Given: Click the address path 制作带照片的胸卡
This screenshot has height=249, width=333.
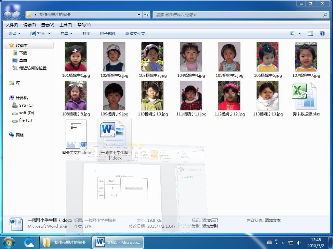Looking at the screenshot, I should click(x=55, y=15).
